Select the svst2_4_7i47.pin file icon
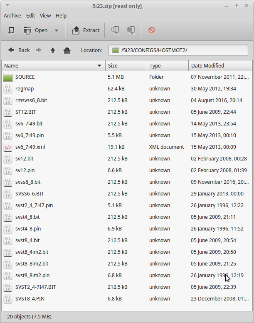The width and height of the screenshot is (254, 323). click(8, 205)
